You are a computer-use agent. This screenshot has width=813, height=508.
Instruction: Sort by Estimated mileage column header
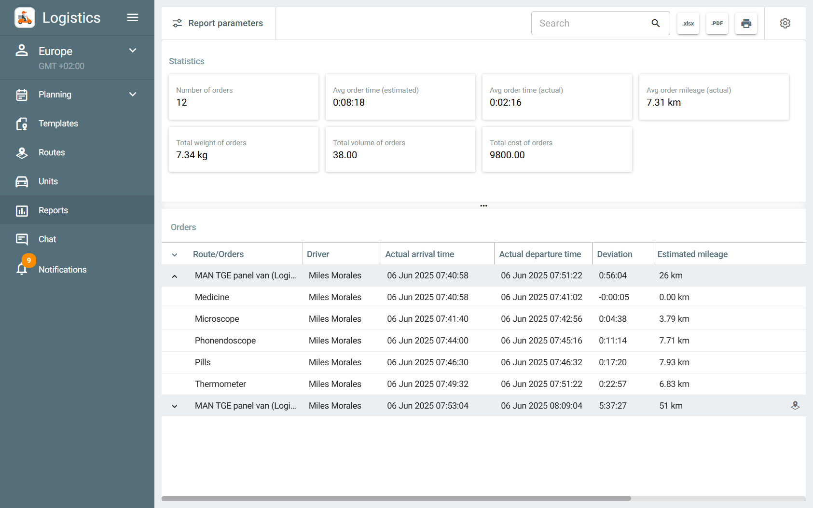click(692, 254)
